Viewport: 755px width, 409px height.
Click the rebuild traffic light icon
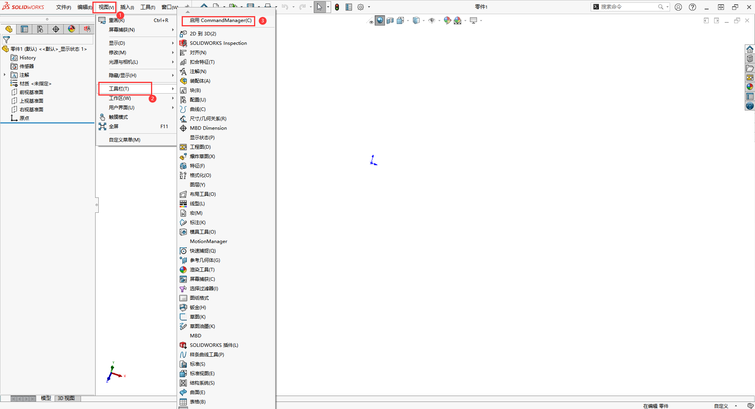[x=337, y=7]
